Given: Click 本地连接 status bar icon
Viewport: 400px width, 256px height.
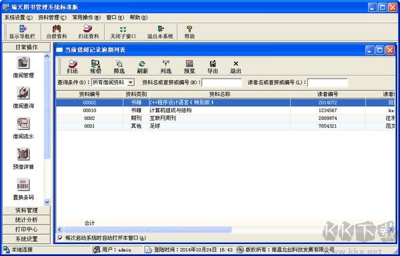Looking at the screenshot, I should 7,249.
